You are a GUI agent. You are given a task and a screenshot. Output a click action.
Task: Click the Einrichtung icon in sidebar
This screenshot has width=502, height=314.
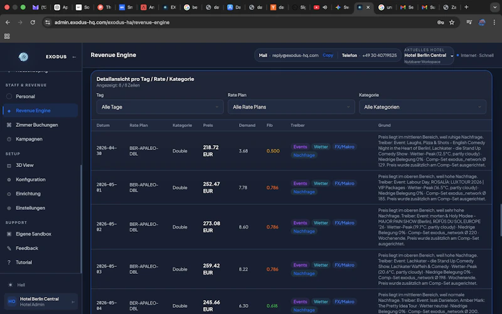point(9,194)
